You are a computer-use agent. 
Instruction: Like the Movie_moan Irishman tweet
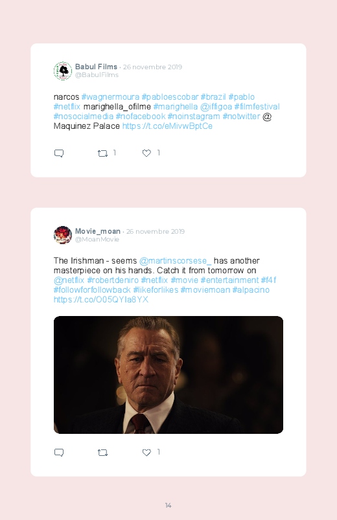point(146,452)
